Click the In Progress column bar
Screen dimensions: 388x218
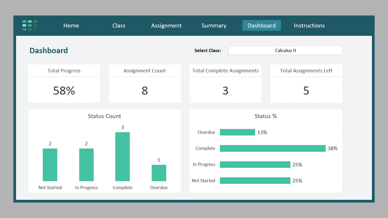pyautogui.click(x=86, y=165)
